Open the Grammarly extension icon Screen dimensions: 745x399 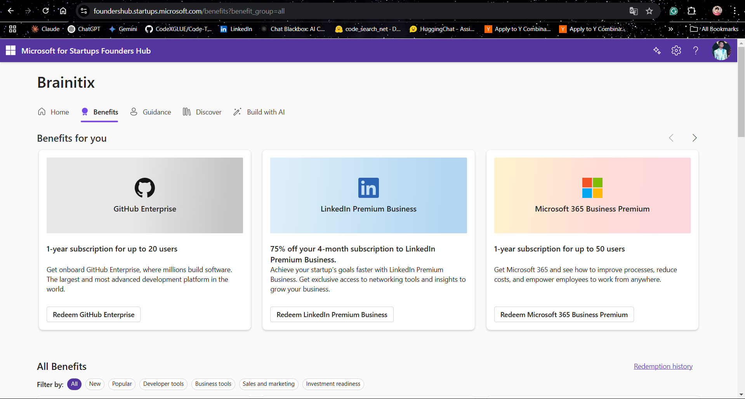tap(674, 11)
